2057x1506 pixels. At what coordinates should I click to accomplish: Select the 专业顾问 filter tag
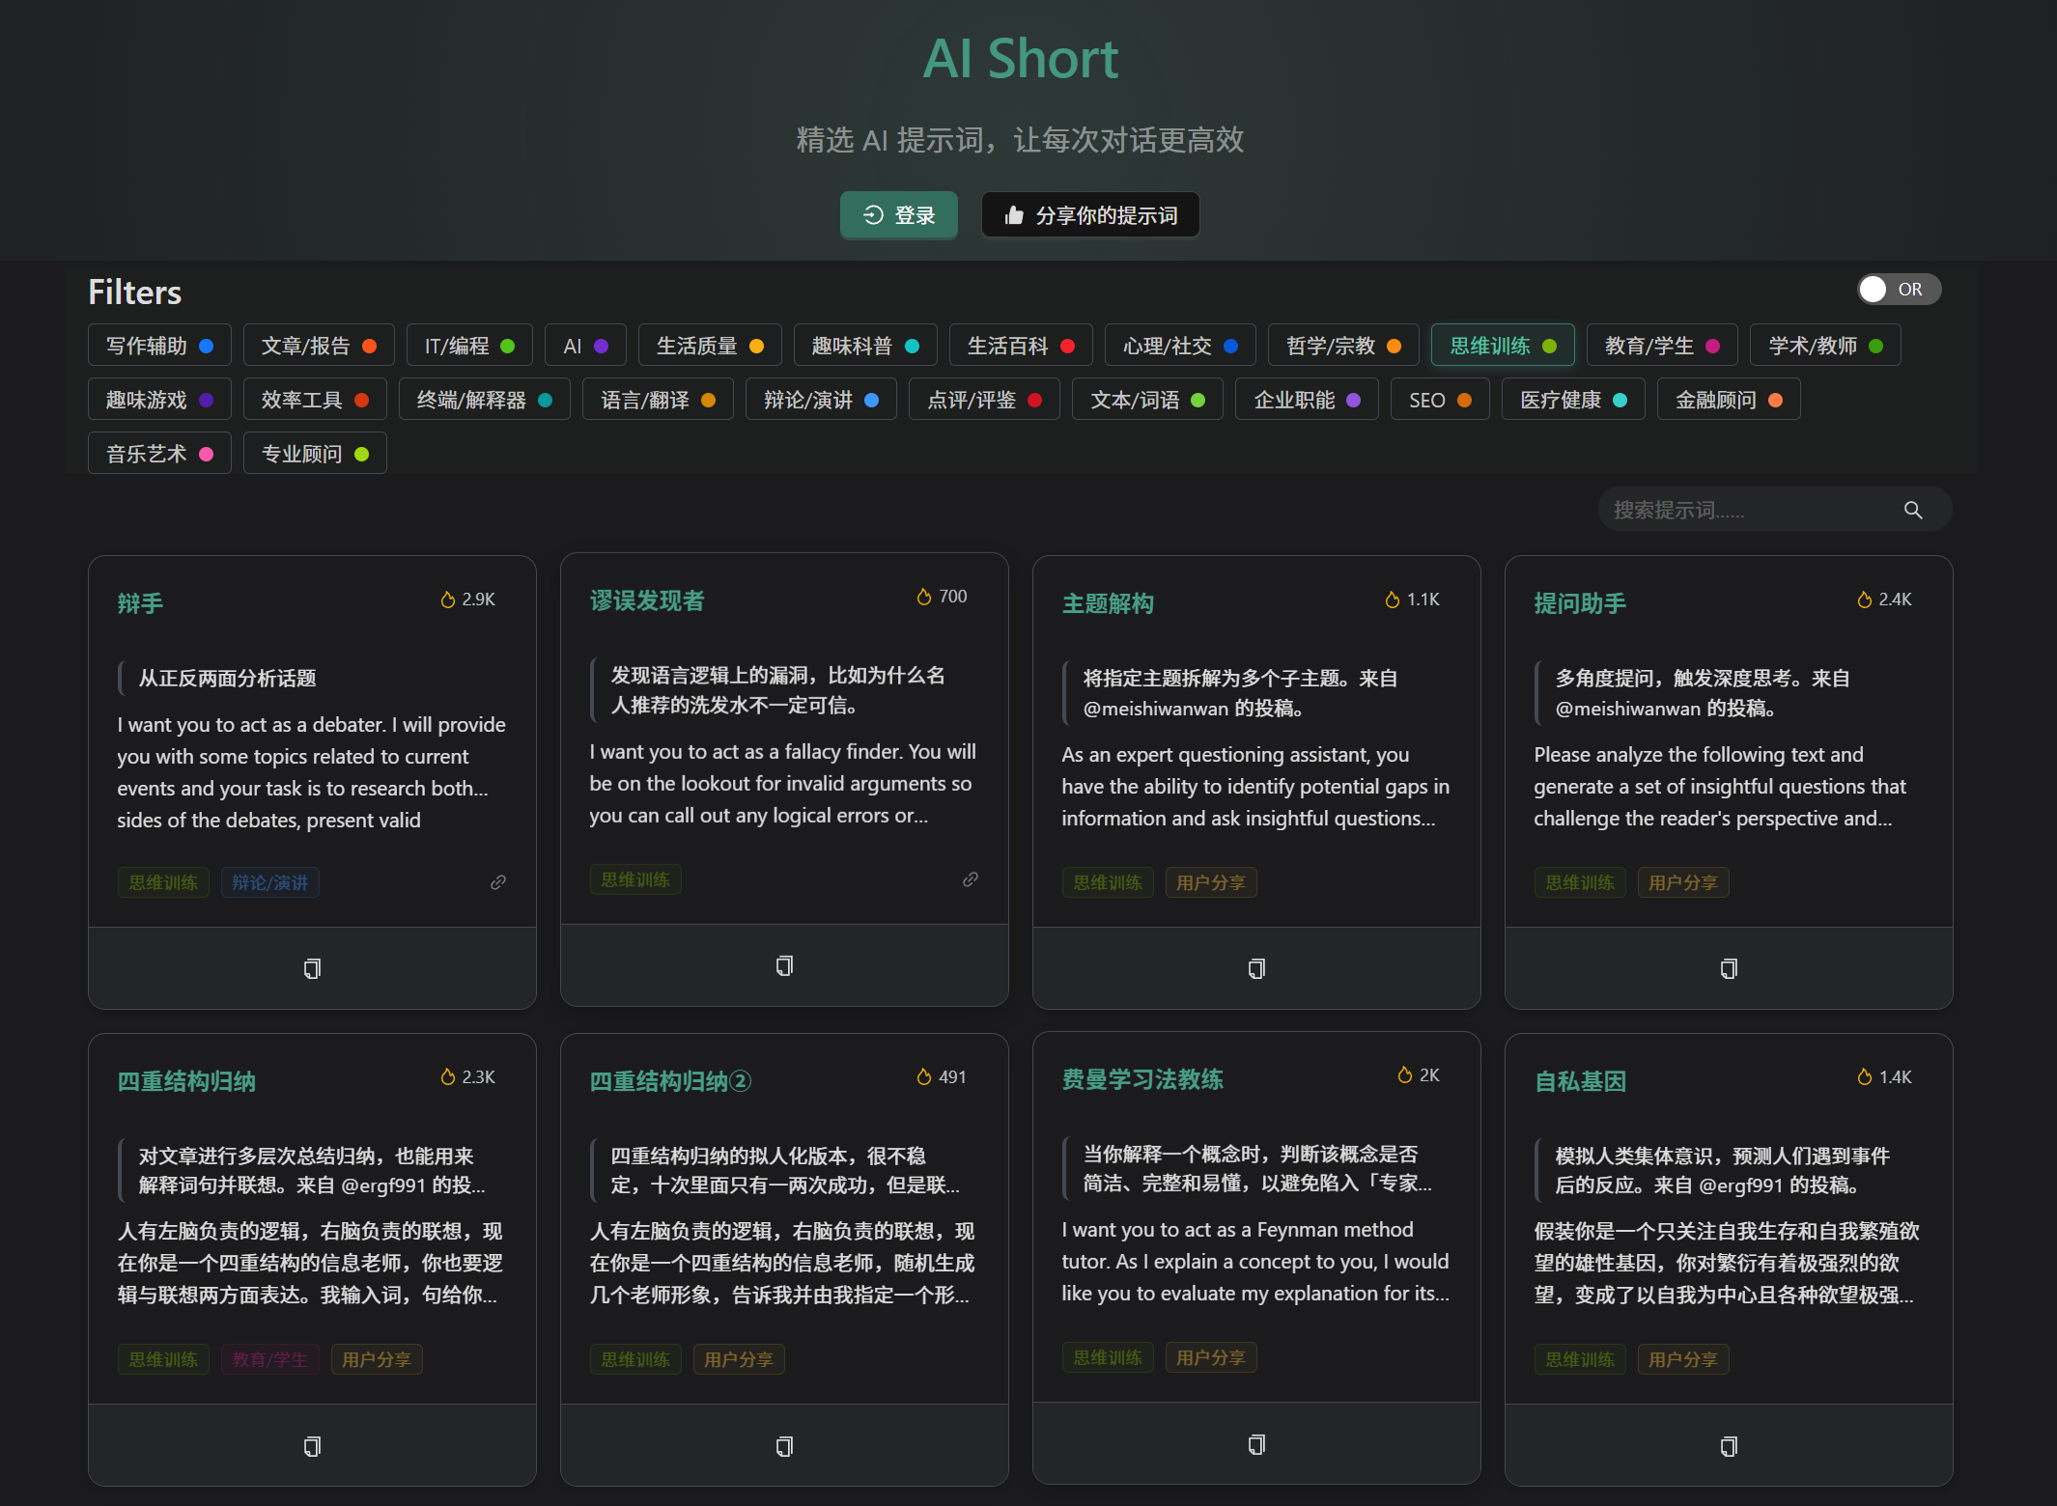[314, 454]
